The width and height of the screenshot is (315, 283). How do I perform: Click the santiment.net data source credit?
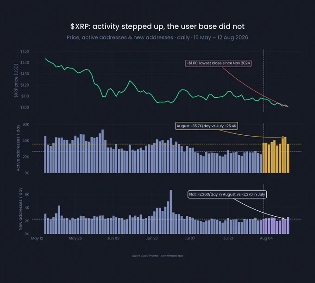(x=157, y=256)
